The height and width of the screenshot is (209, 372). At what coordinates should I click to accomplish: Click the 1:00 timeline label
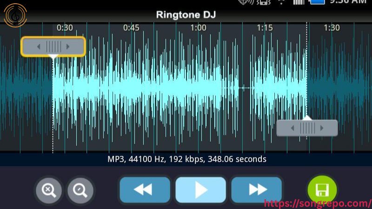(x=199, y=28)
